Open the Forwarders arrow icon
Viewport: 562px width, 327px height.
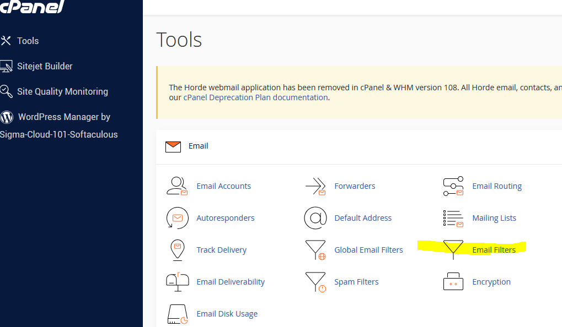tap(315, 186)
